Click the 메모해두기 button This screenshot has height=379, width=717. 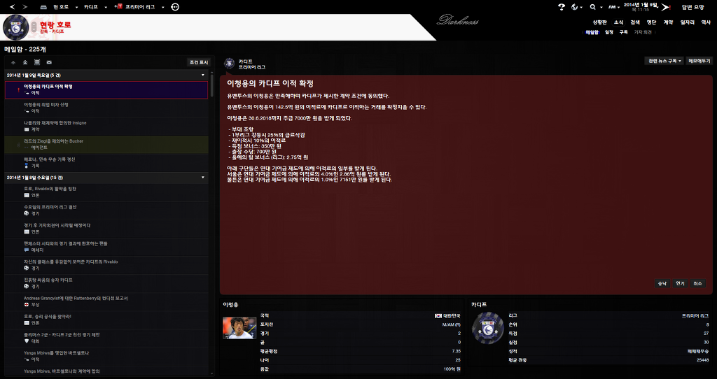[x=699, y=61]
